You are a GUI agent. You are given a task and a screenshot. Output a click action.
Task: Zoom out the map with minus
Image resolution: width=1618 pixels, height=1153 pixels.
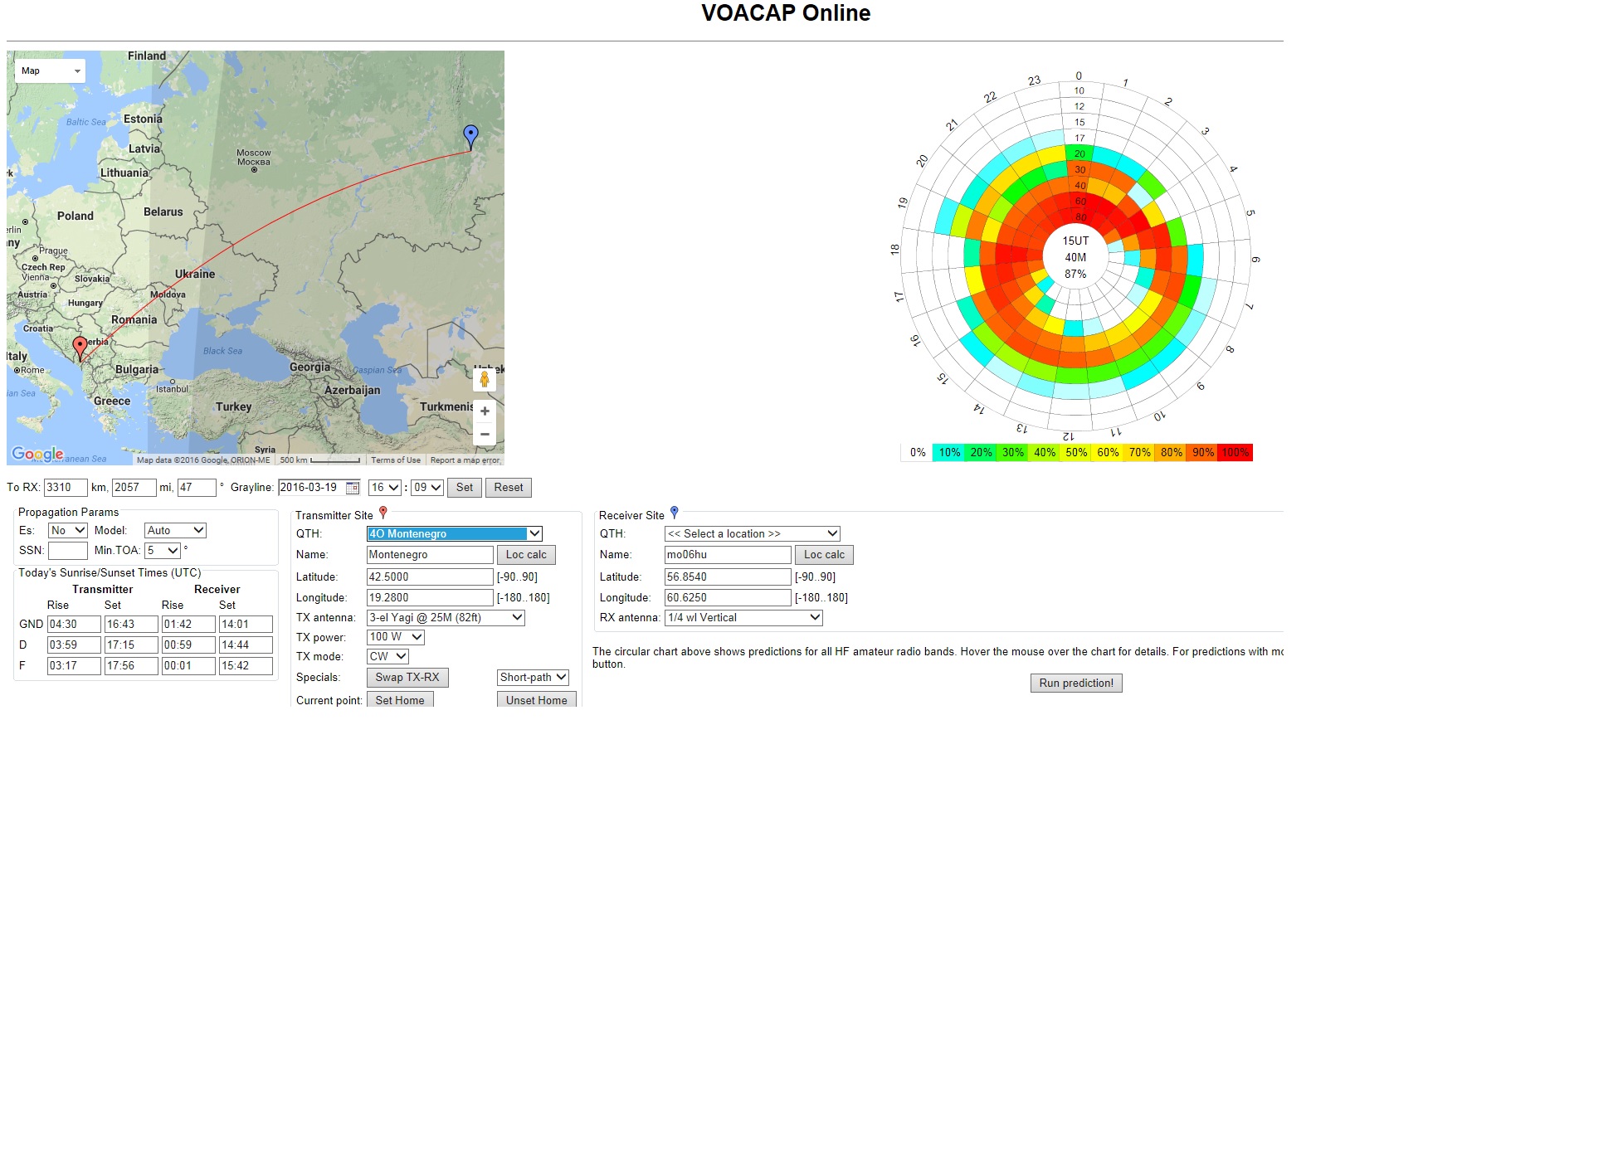tap(485, 434)
